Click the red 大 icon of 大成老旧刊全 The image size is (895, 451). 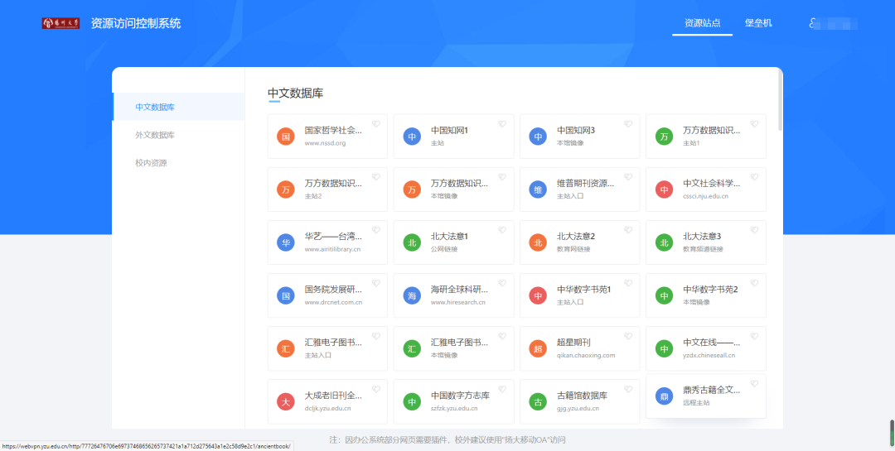(285, 401)
